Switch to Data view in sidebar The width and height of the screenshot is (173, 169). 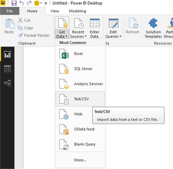(x=7, y=69)
